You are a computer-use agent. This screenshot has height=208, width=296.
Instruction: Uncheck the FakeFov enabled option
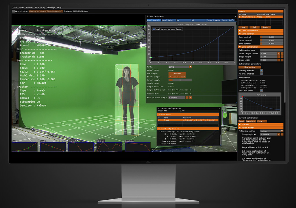pos(261,74)
